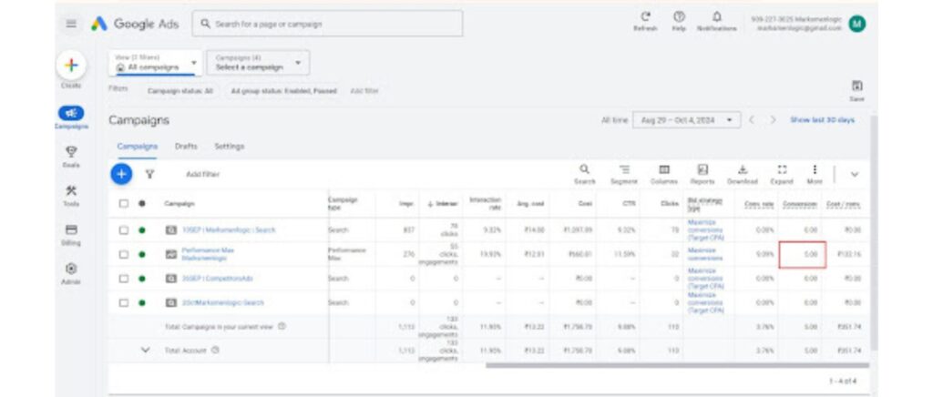Toggle status dot of 2Oct Markomenlogic campaign
This screenshot has width=933, height=397.
(141, 302)
